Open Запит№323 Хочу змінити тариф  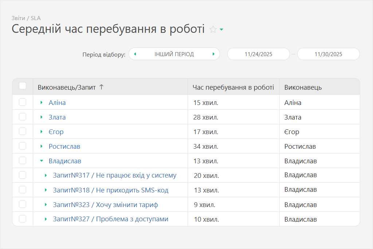pyautogui.click(x=105, y=205)
